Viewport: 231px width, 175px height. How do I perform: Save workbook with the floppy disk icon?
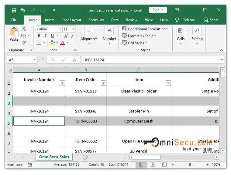(14, 10)
